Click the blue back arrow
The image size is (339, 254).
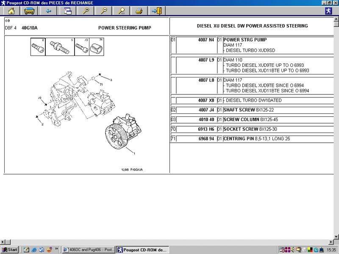(x=48, y=11)
